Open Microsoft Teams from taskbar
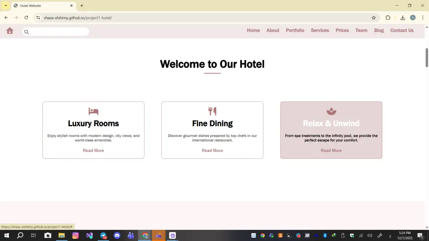This screenshot has height=241, width=429. [x=131, y=235]
